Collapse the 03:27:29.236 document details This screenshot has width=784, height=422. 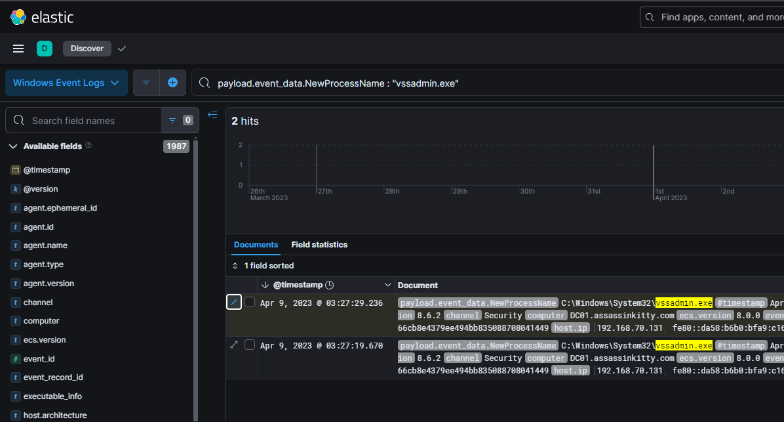[x=234, y=302]
